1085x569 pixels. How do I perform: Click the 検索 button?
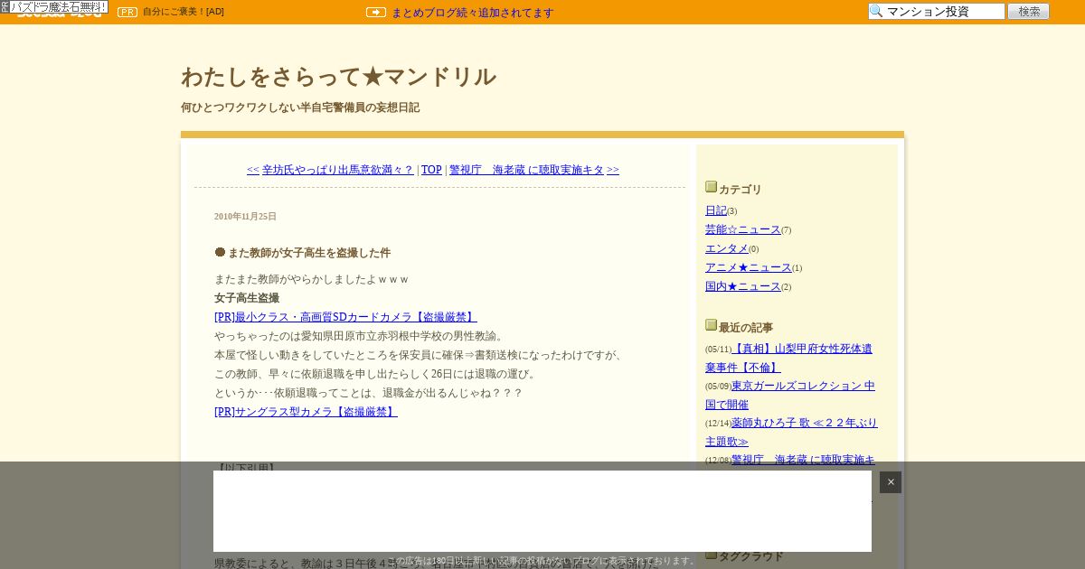coord(1028,12)
